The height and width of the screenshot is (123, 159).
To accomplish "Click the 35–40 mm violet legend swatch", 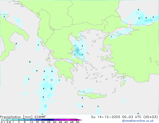I will pos(62,120).
